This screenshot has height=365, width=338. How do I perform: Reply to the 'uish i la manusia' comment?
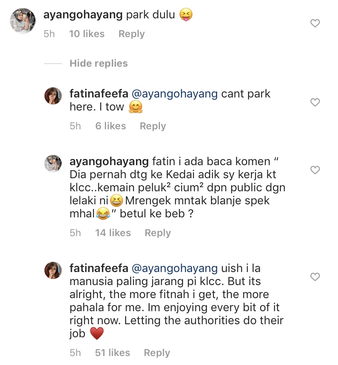point(157,353)
